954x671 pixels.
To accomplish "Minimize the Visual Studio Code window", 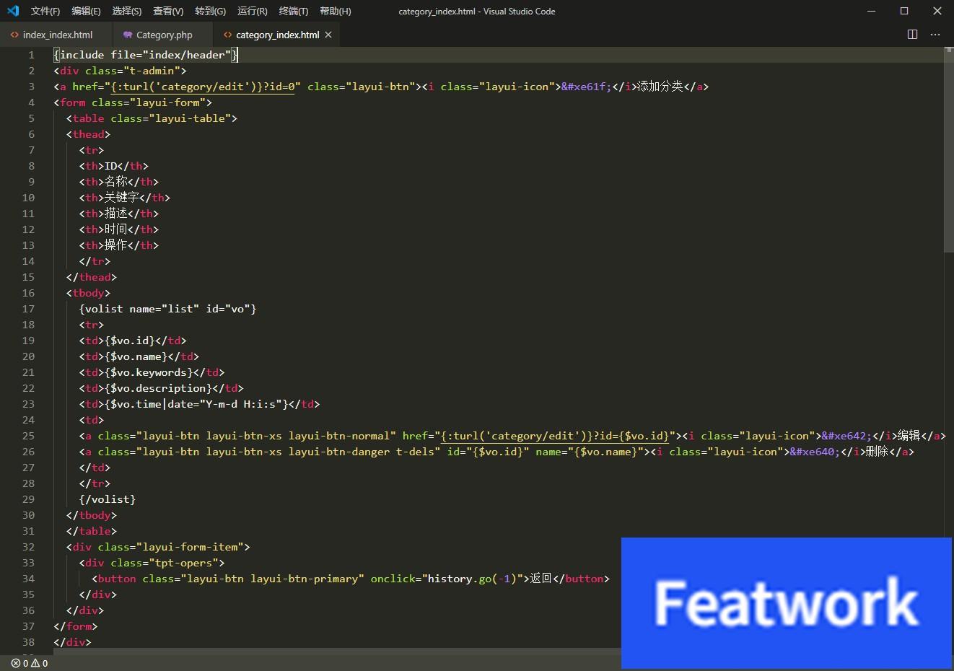I will pos(871,11).
